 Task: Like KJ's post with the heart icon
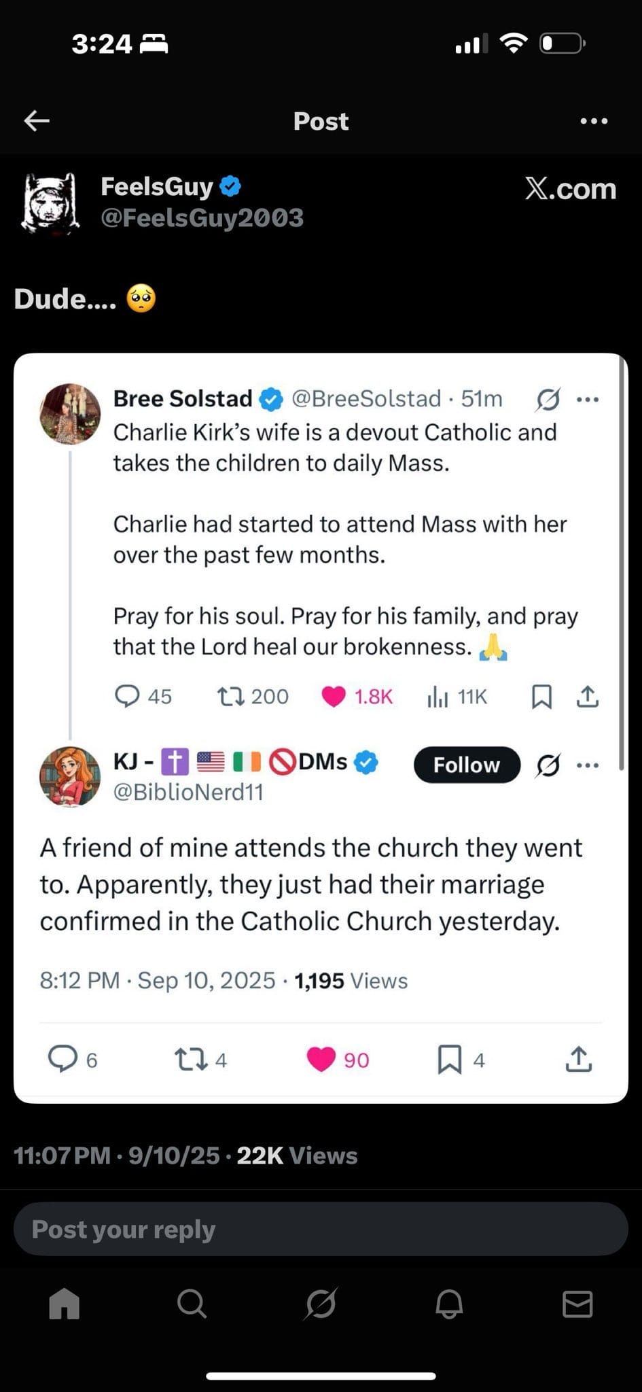[321, 1060]
